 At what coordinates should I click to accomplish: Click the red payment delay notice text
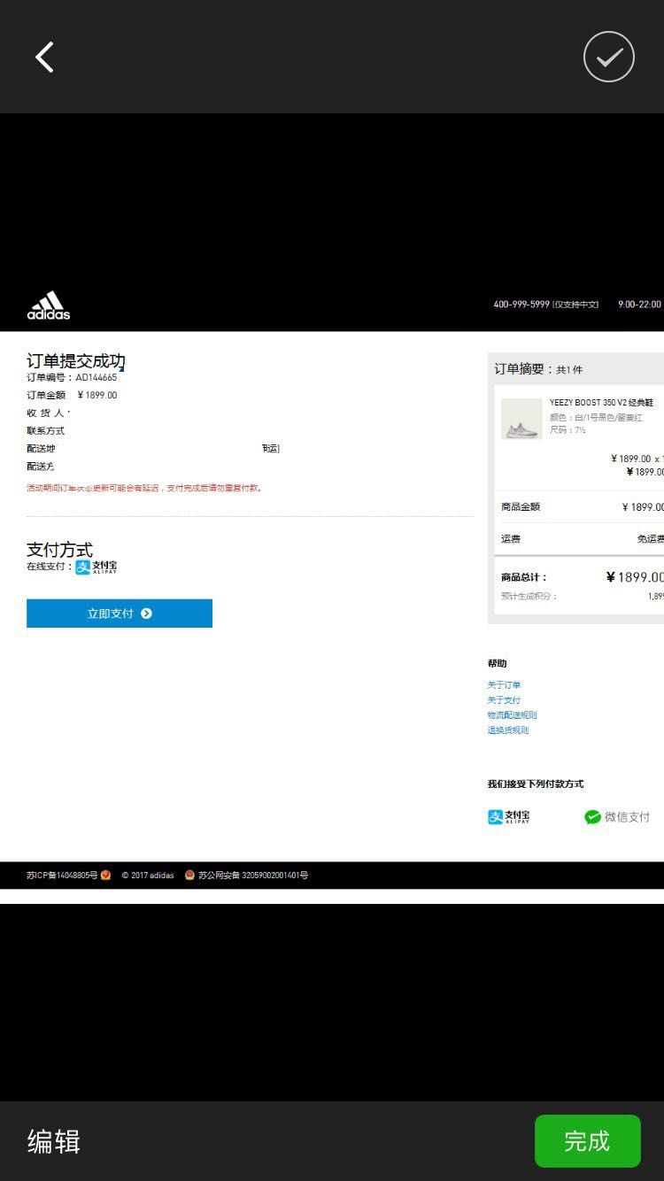click(x=145, y=488)
